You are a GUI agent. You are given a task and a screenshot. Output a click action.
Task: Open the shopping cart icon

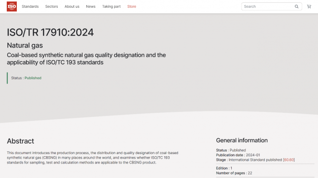[309, 6]
